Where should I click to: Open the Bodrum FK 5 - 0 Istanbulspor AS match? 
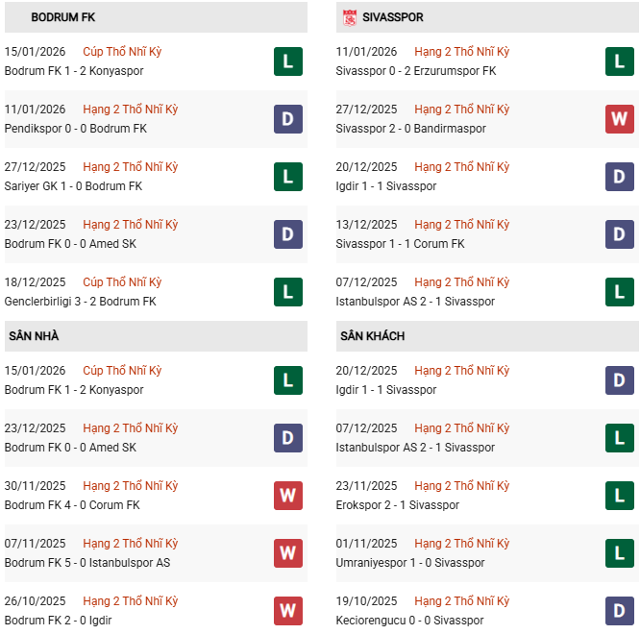click(86, 563)
